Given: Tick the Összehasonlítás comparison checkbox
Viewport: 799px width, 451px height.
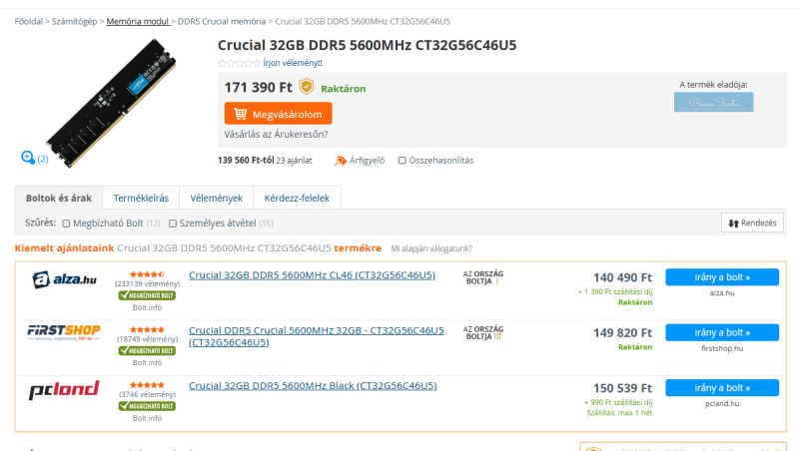Looking at the screenshot, I should tap(402, 161).
